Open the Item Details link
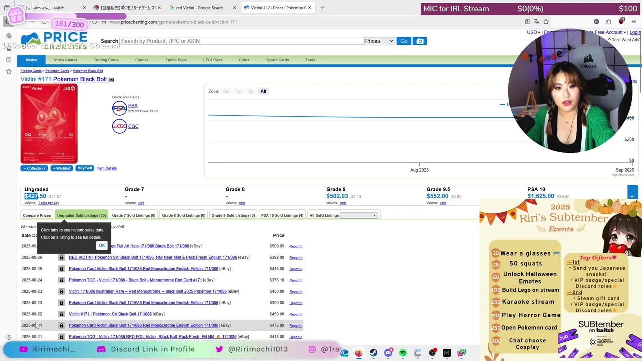 (107, 168)
